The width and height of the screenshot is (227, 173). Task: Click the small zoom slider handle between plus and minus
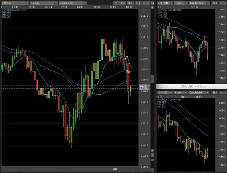click(152, 160)
